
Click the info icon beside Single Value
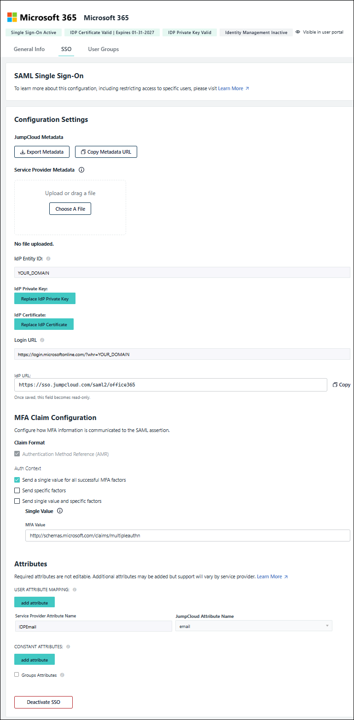coord(59,511)
